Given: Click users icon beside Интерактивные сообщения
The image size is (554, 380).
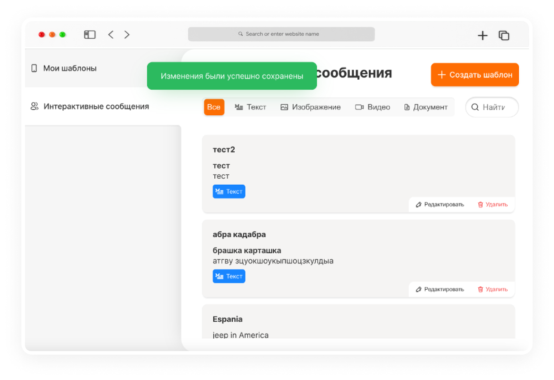Looking at the screenshot, I should (x=35, y=106).
